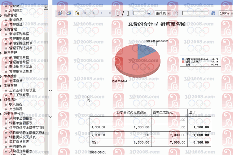Open the 主报表 dropdown
233x155 pixels.
click(x=169, y=13)
